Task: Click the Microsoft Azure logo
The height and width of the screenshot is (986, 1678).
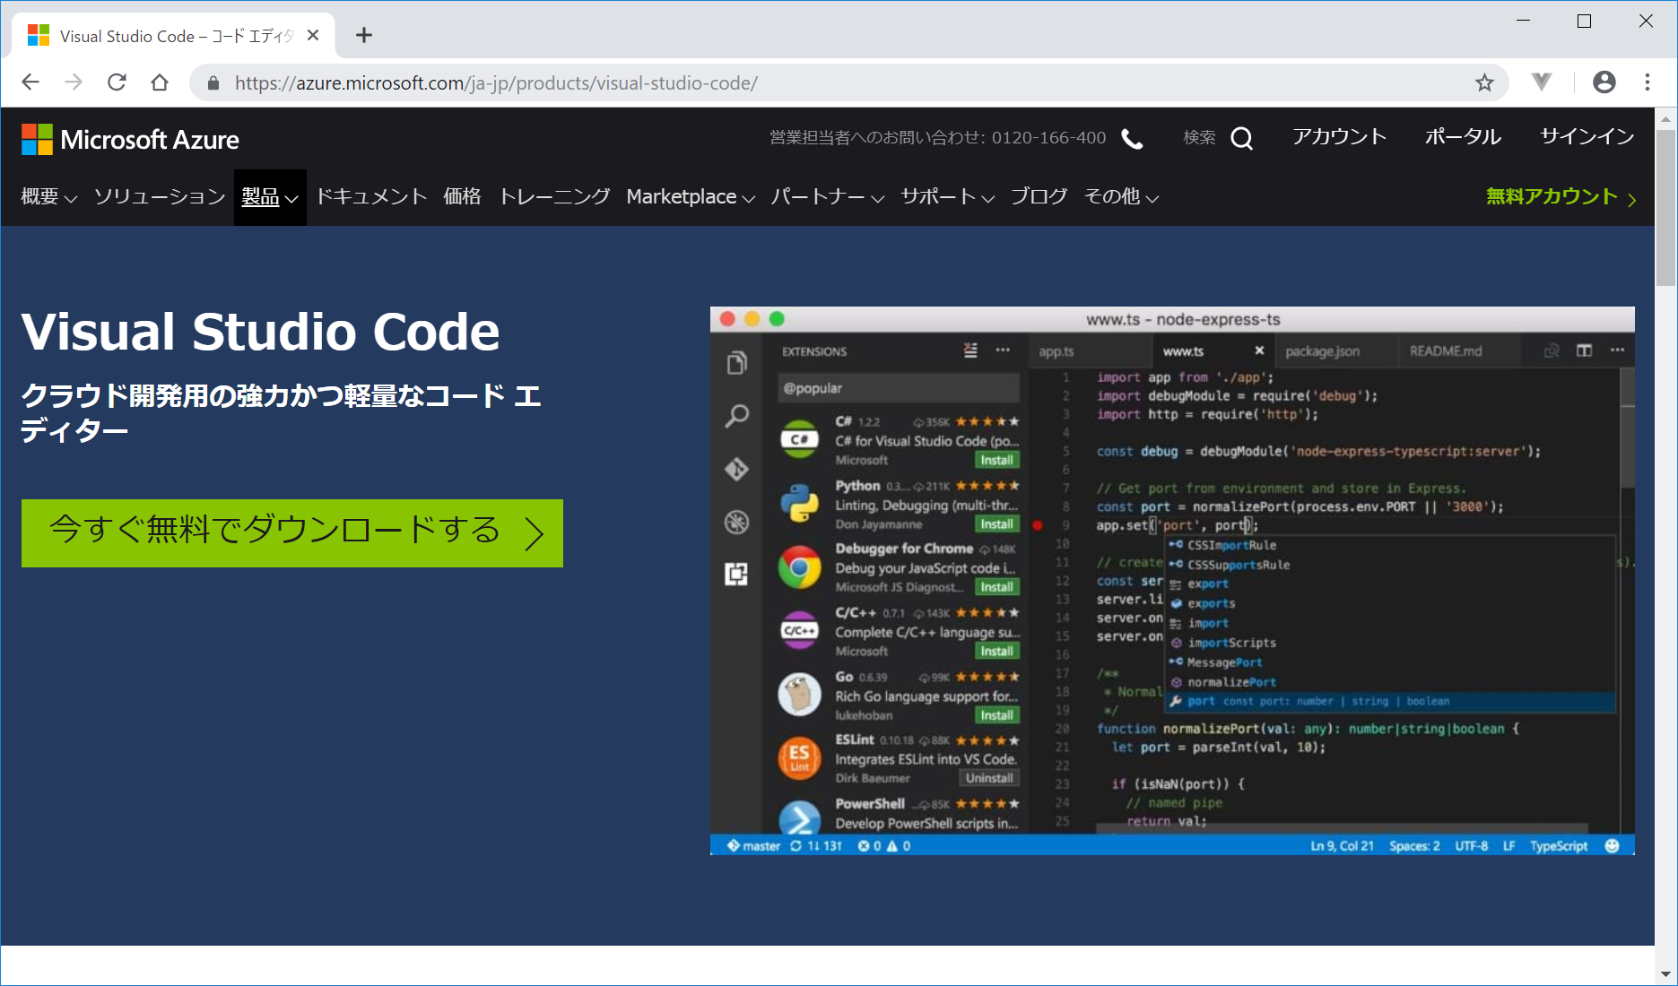Action: [x=131, y=140]
